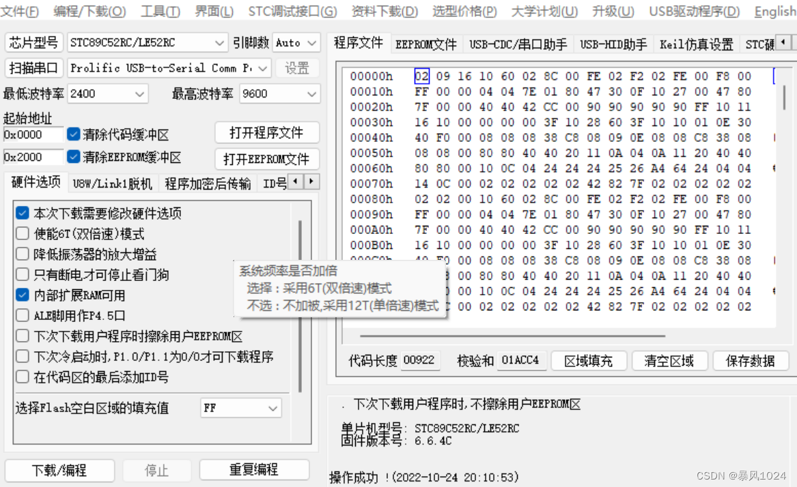Screen dimensions: 797x487
Task: Open the Flash blank fill value FF dropdown
Action: [x=275, y=408]
